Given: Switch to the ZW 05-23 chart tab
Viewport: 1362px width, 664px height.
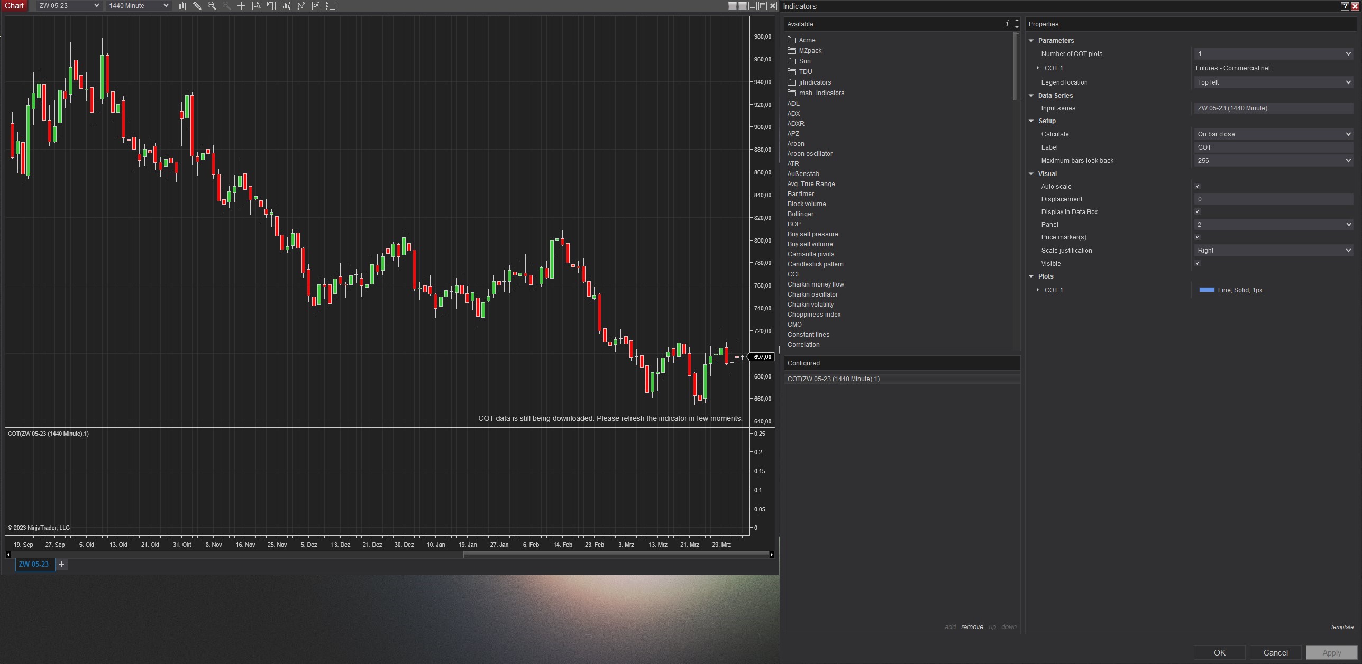Looking at the screenshot, I should pyautogui.click(x=34, y=564).
